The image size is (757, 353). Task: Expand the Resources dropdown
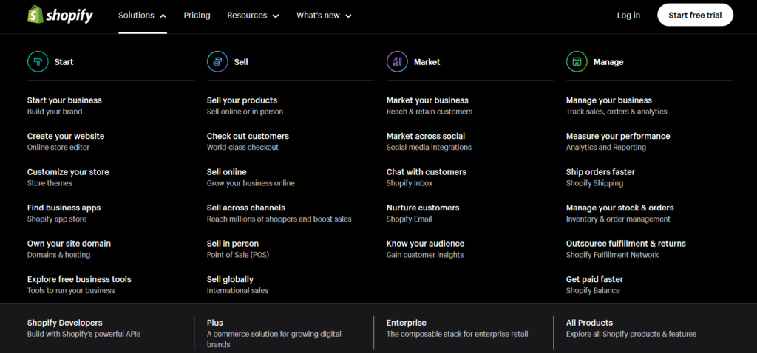(x=253, y=16)
